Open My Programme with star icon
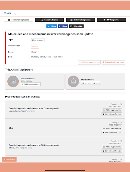The height and width of the screenshot is (172, 130). click(111, 20)
